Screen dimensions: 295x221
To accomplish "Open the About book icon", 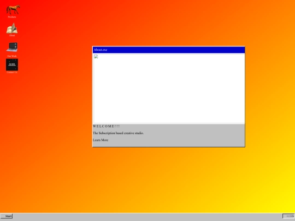I will (x=12, y=28).
